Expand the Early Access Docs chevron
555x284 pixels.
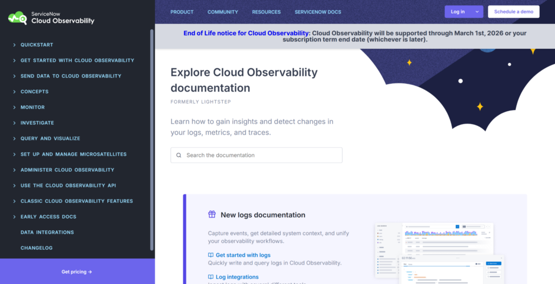click(x=15, y=217)
